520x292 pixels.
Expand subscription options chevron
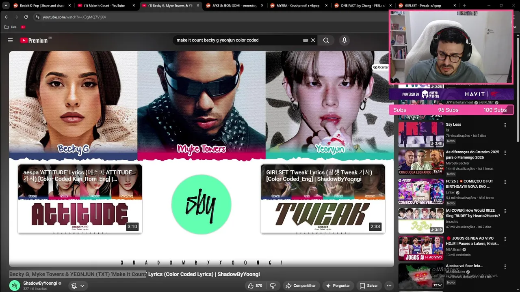[x=82, y=286]
